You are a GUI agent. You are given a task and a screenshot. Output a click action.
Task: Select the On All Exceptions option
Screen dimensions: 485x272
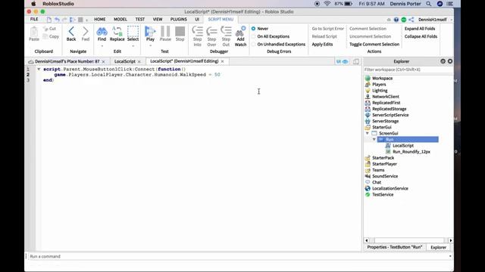point(253,36)
